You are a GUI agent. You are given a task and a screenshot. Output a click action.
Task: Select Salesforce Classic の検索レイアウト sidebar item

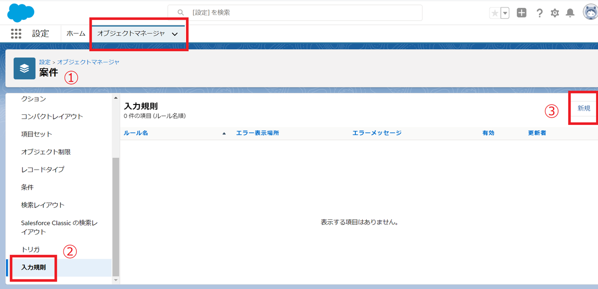click(x=59, y=227)
